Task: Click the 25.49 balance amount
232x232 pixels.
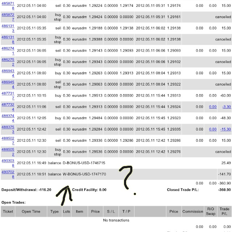Action: pos(226,163)
